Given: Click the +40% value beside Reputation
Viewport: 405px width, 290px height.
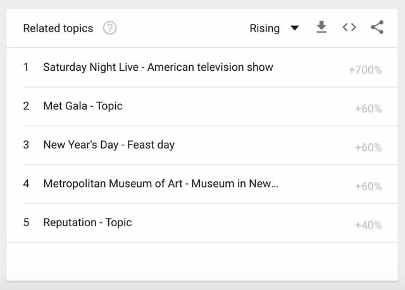Looking at the screenshot, I should pos(368,226).
